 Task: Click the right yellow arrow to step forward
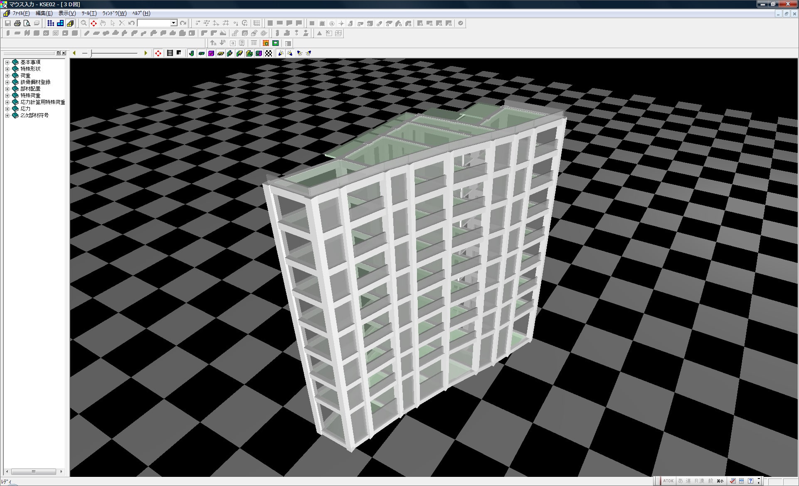[x=145, y=53]
